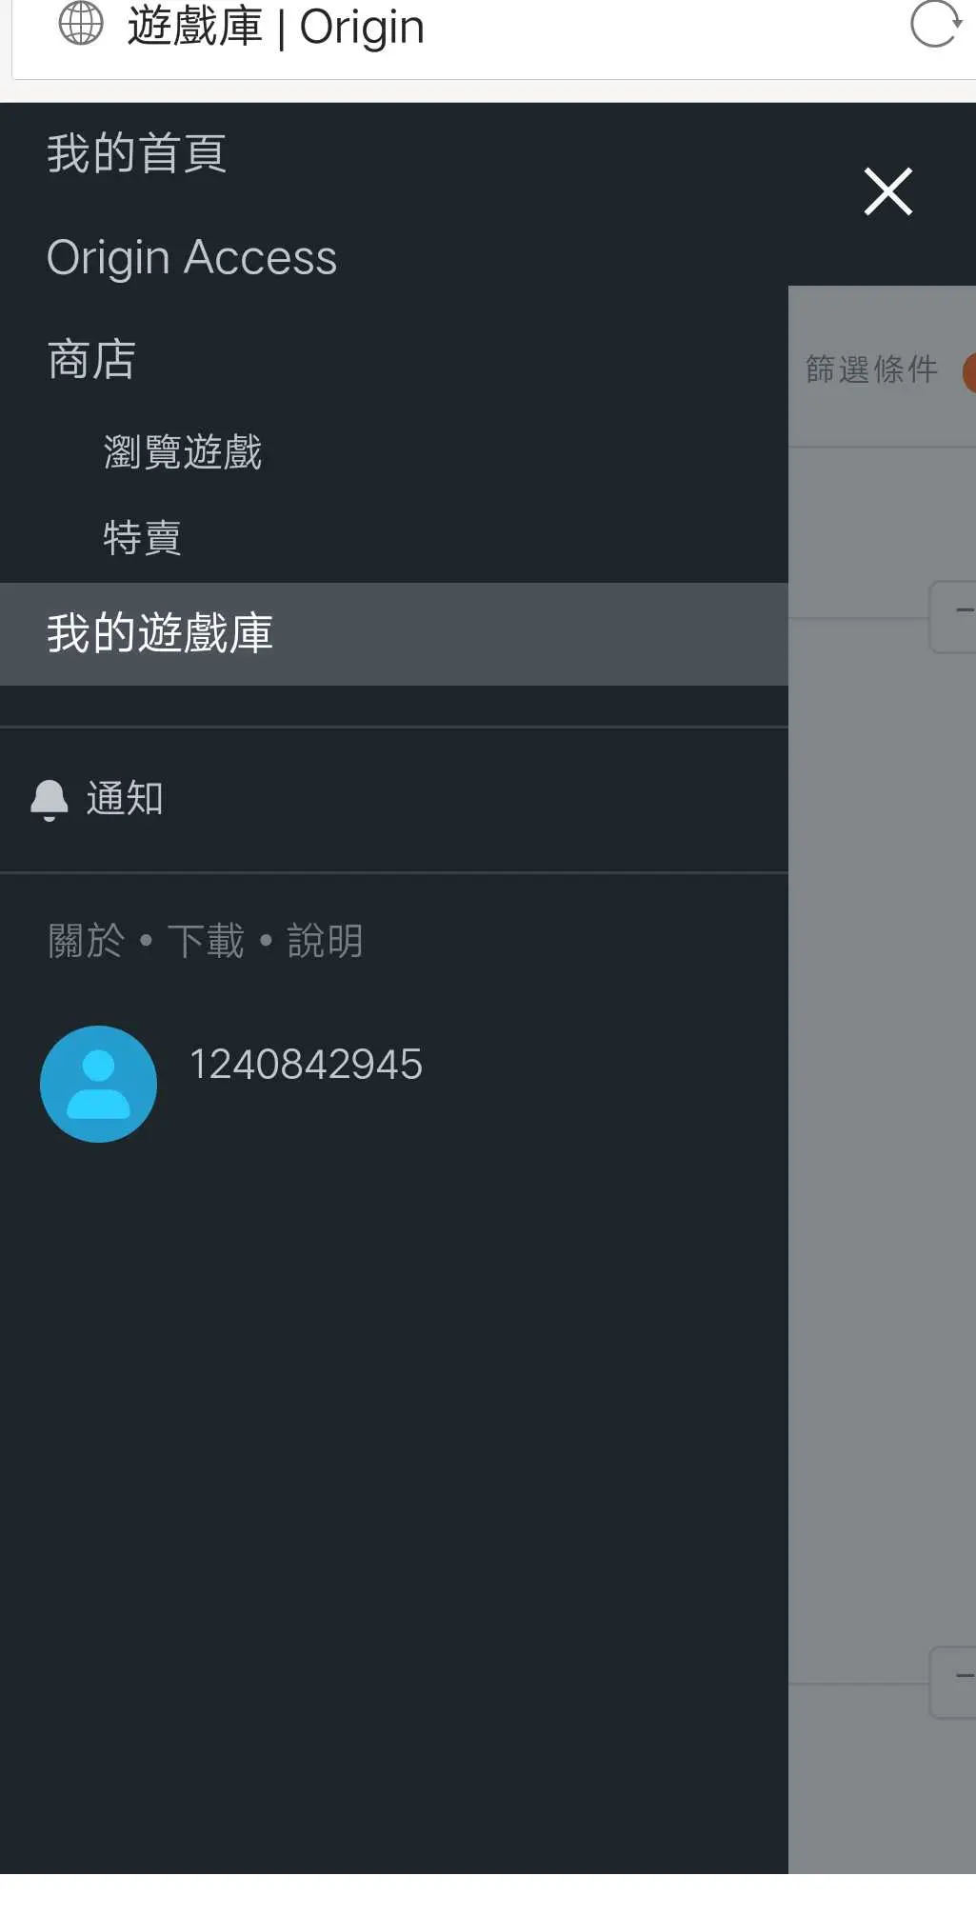Viewport: 976px width, 1916px height.
Task: Go to 我的首頁
Action: click(137, 153)
